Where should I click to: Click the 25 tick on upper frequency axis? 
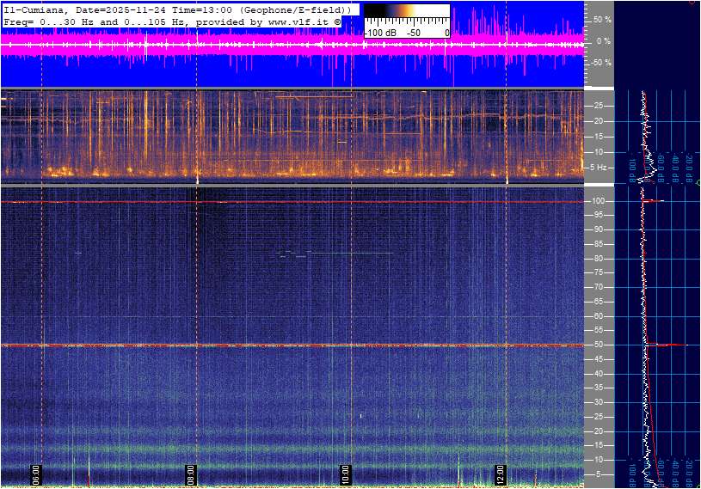(598, 106)
